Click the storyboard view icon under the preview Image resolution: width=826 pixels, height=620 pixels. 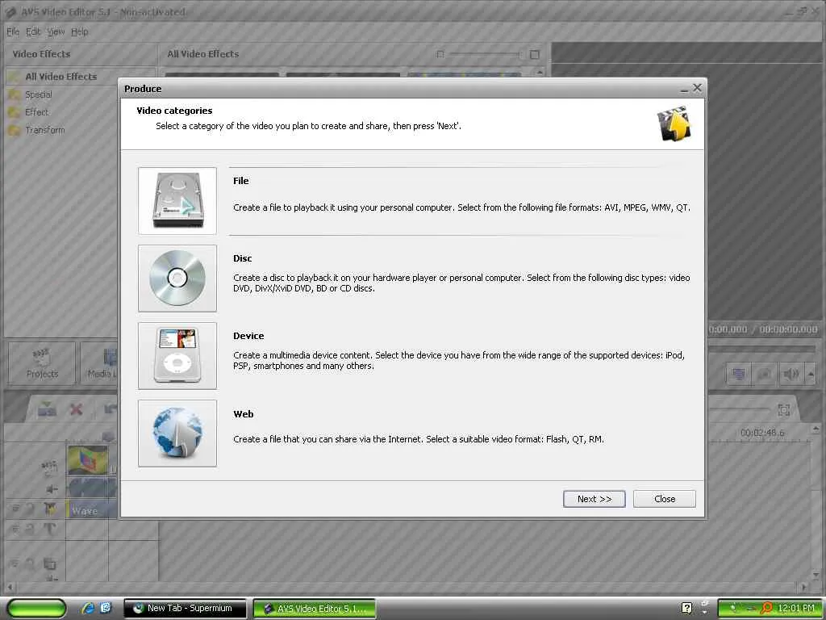click(739, 375)
